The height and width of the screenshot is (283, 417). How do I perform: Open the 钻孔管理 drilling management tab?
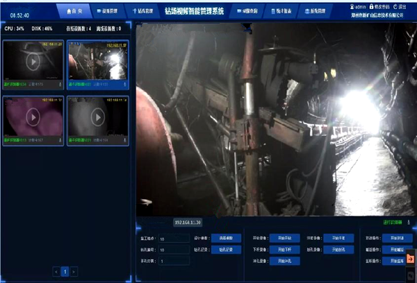point(143,12)
